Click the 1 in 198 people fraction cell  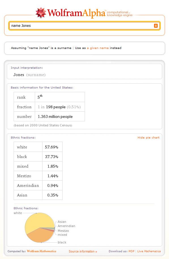[60, 107]
